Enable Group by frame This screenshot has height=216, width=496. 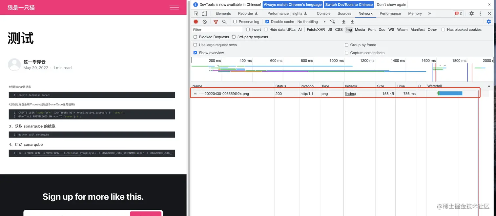tap(346, 45)
